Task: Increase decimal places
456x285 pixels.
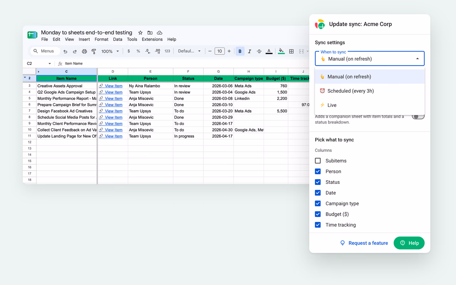Action: point(157,51)
